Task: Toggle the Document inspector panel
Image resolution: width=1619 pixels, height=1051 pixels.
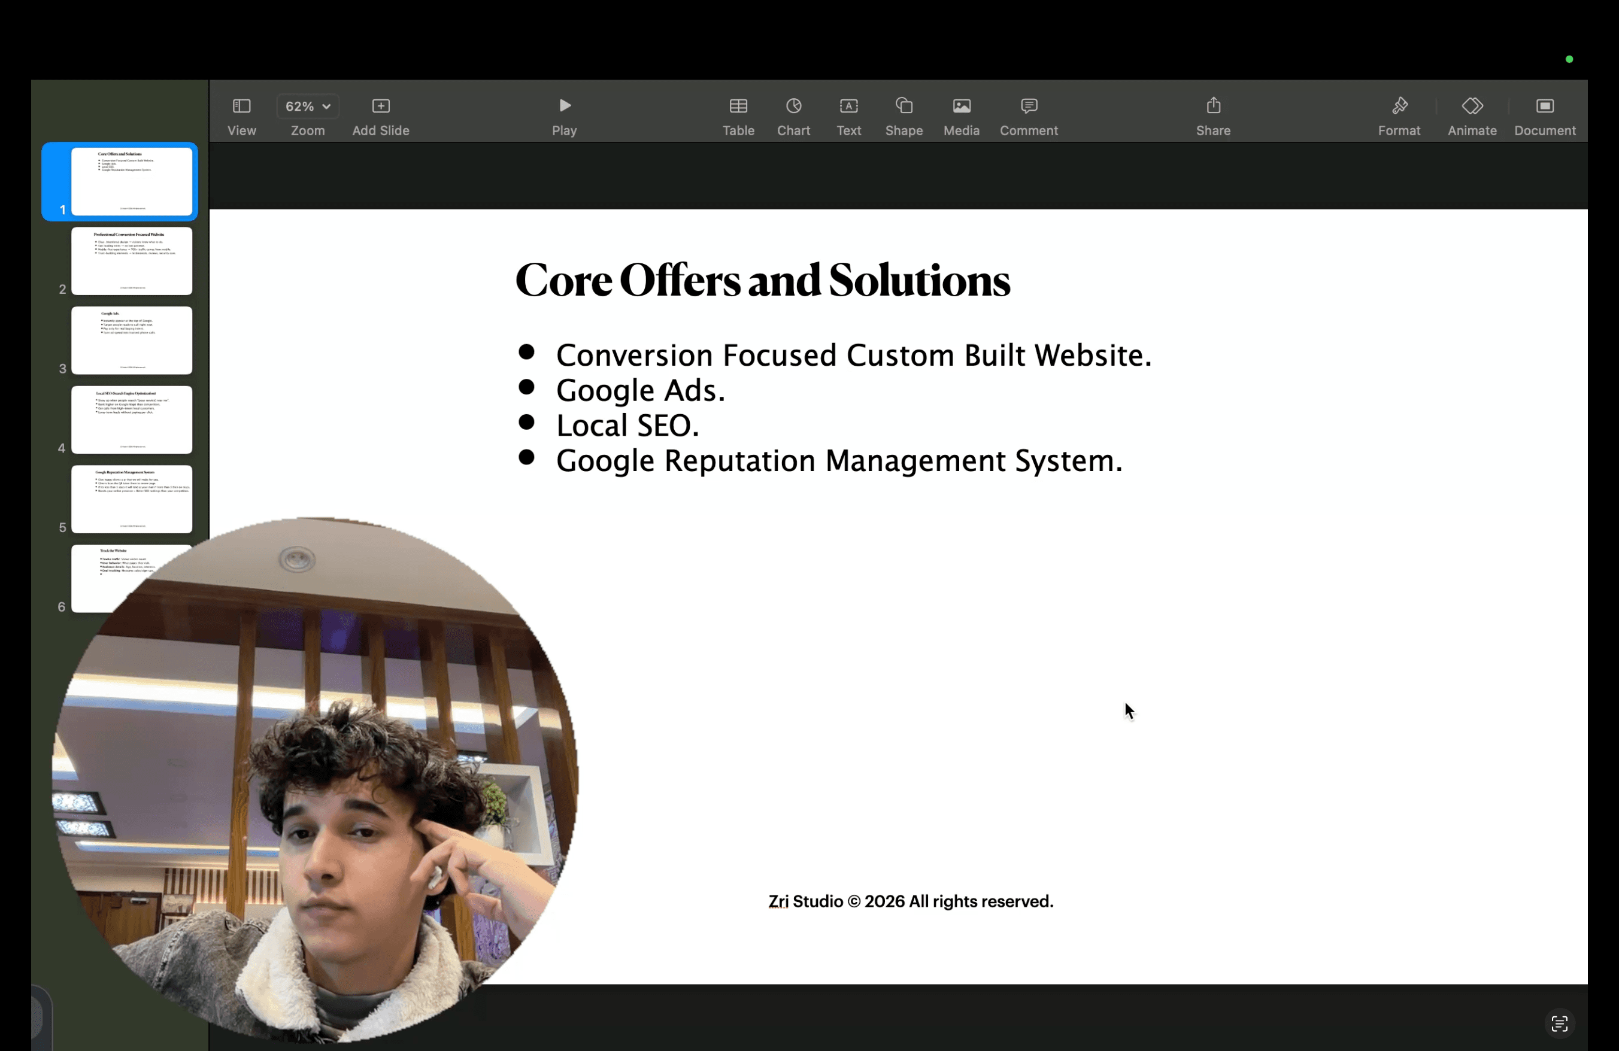Action: 1544,106
